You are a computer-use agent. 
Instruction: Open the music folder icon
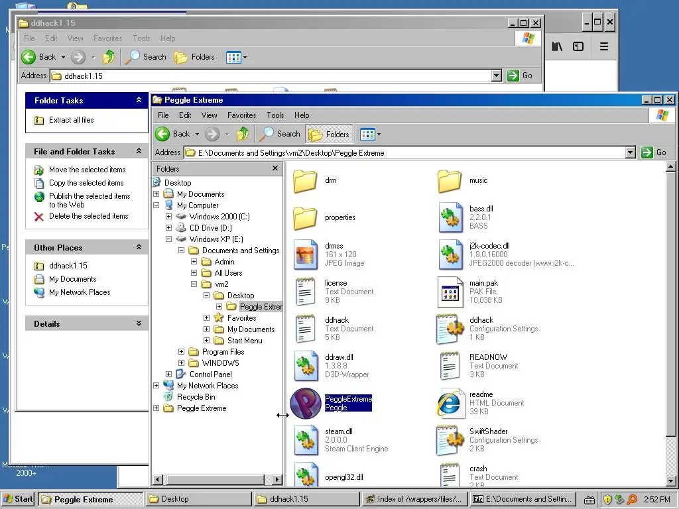pyautogui.click(x=450, y=181)
